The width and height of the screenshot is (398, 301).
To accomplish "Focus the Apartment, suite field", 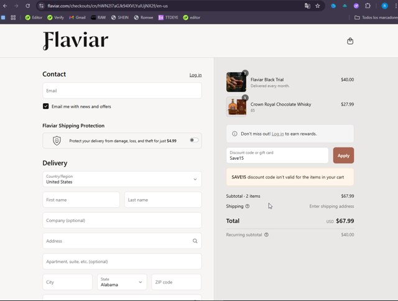I will tap(122, 261).
